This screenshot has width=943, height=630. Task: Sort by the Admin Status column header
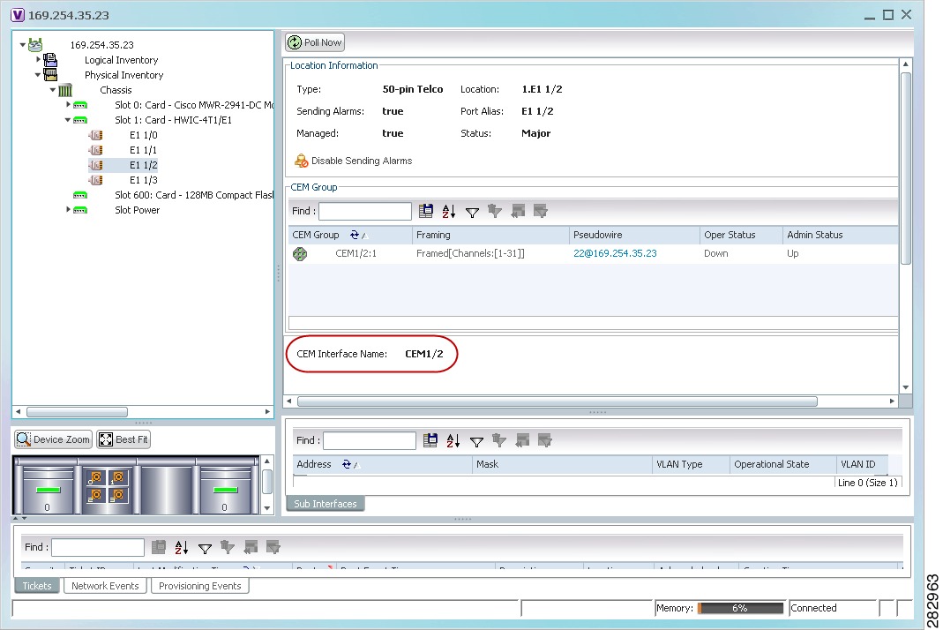840,235
